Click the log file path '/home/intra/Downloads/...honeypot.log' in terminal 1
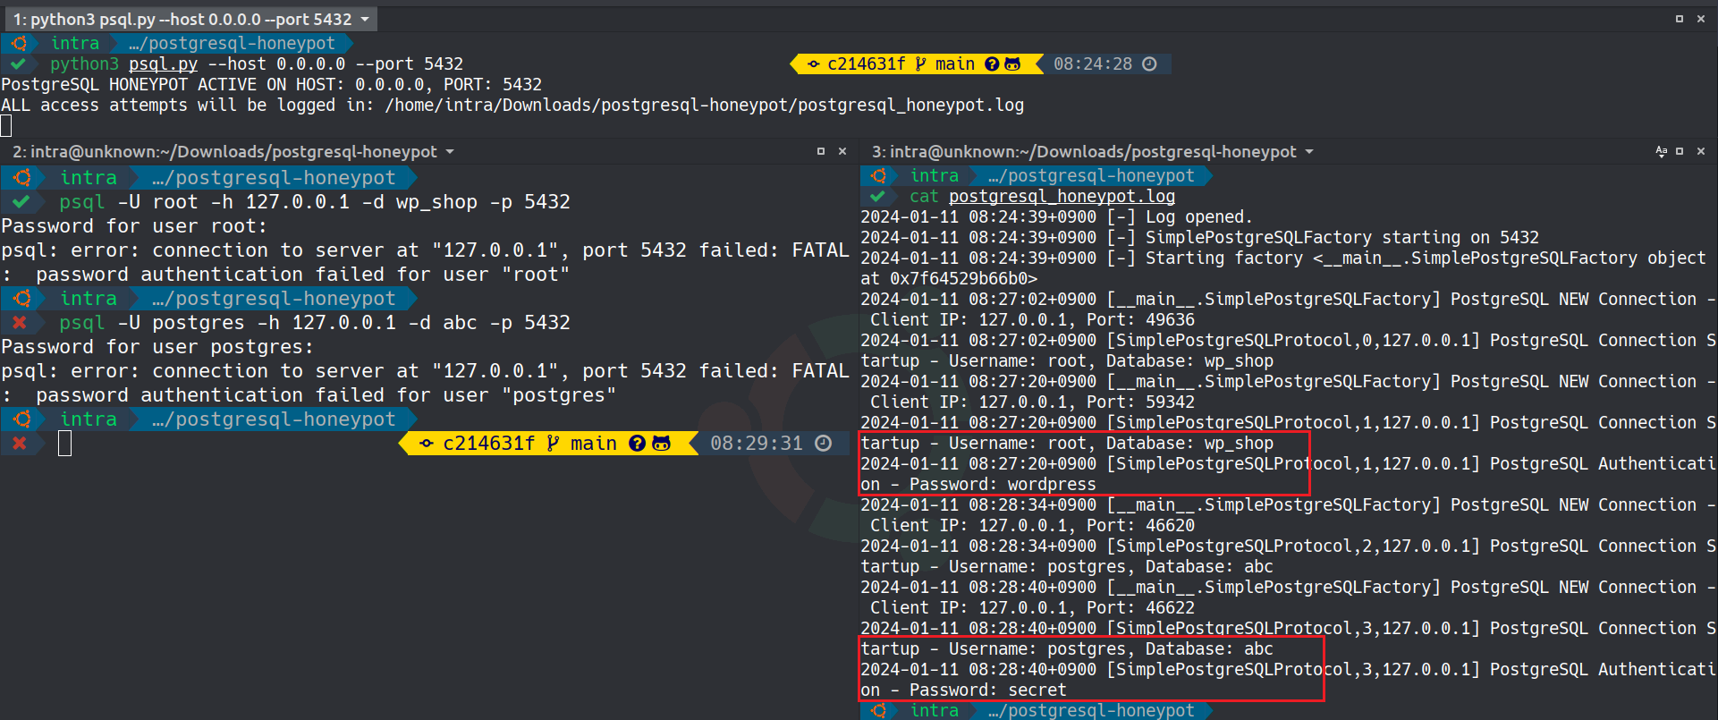The width and height of the screenshot is (1718, 720). pyautogui.click(x=705, y=106)
